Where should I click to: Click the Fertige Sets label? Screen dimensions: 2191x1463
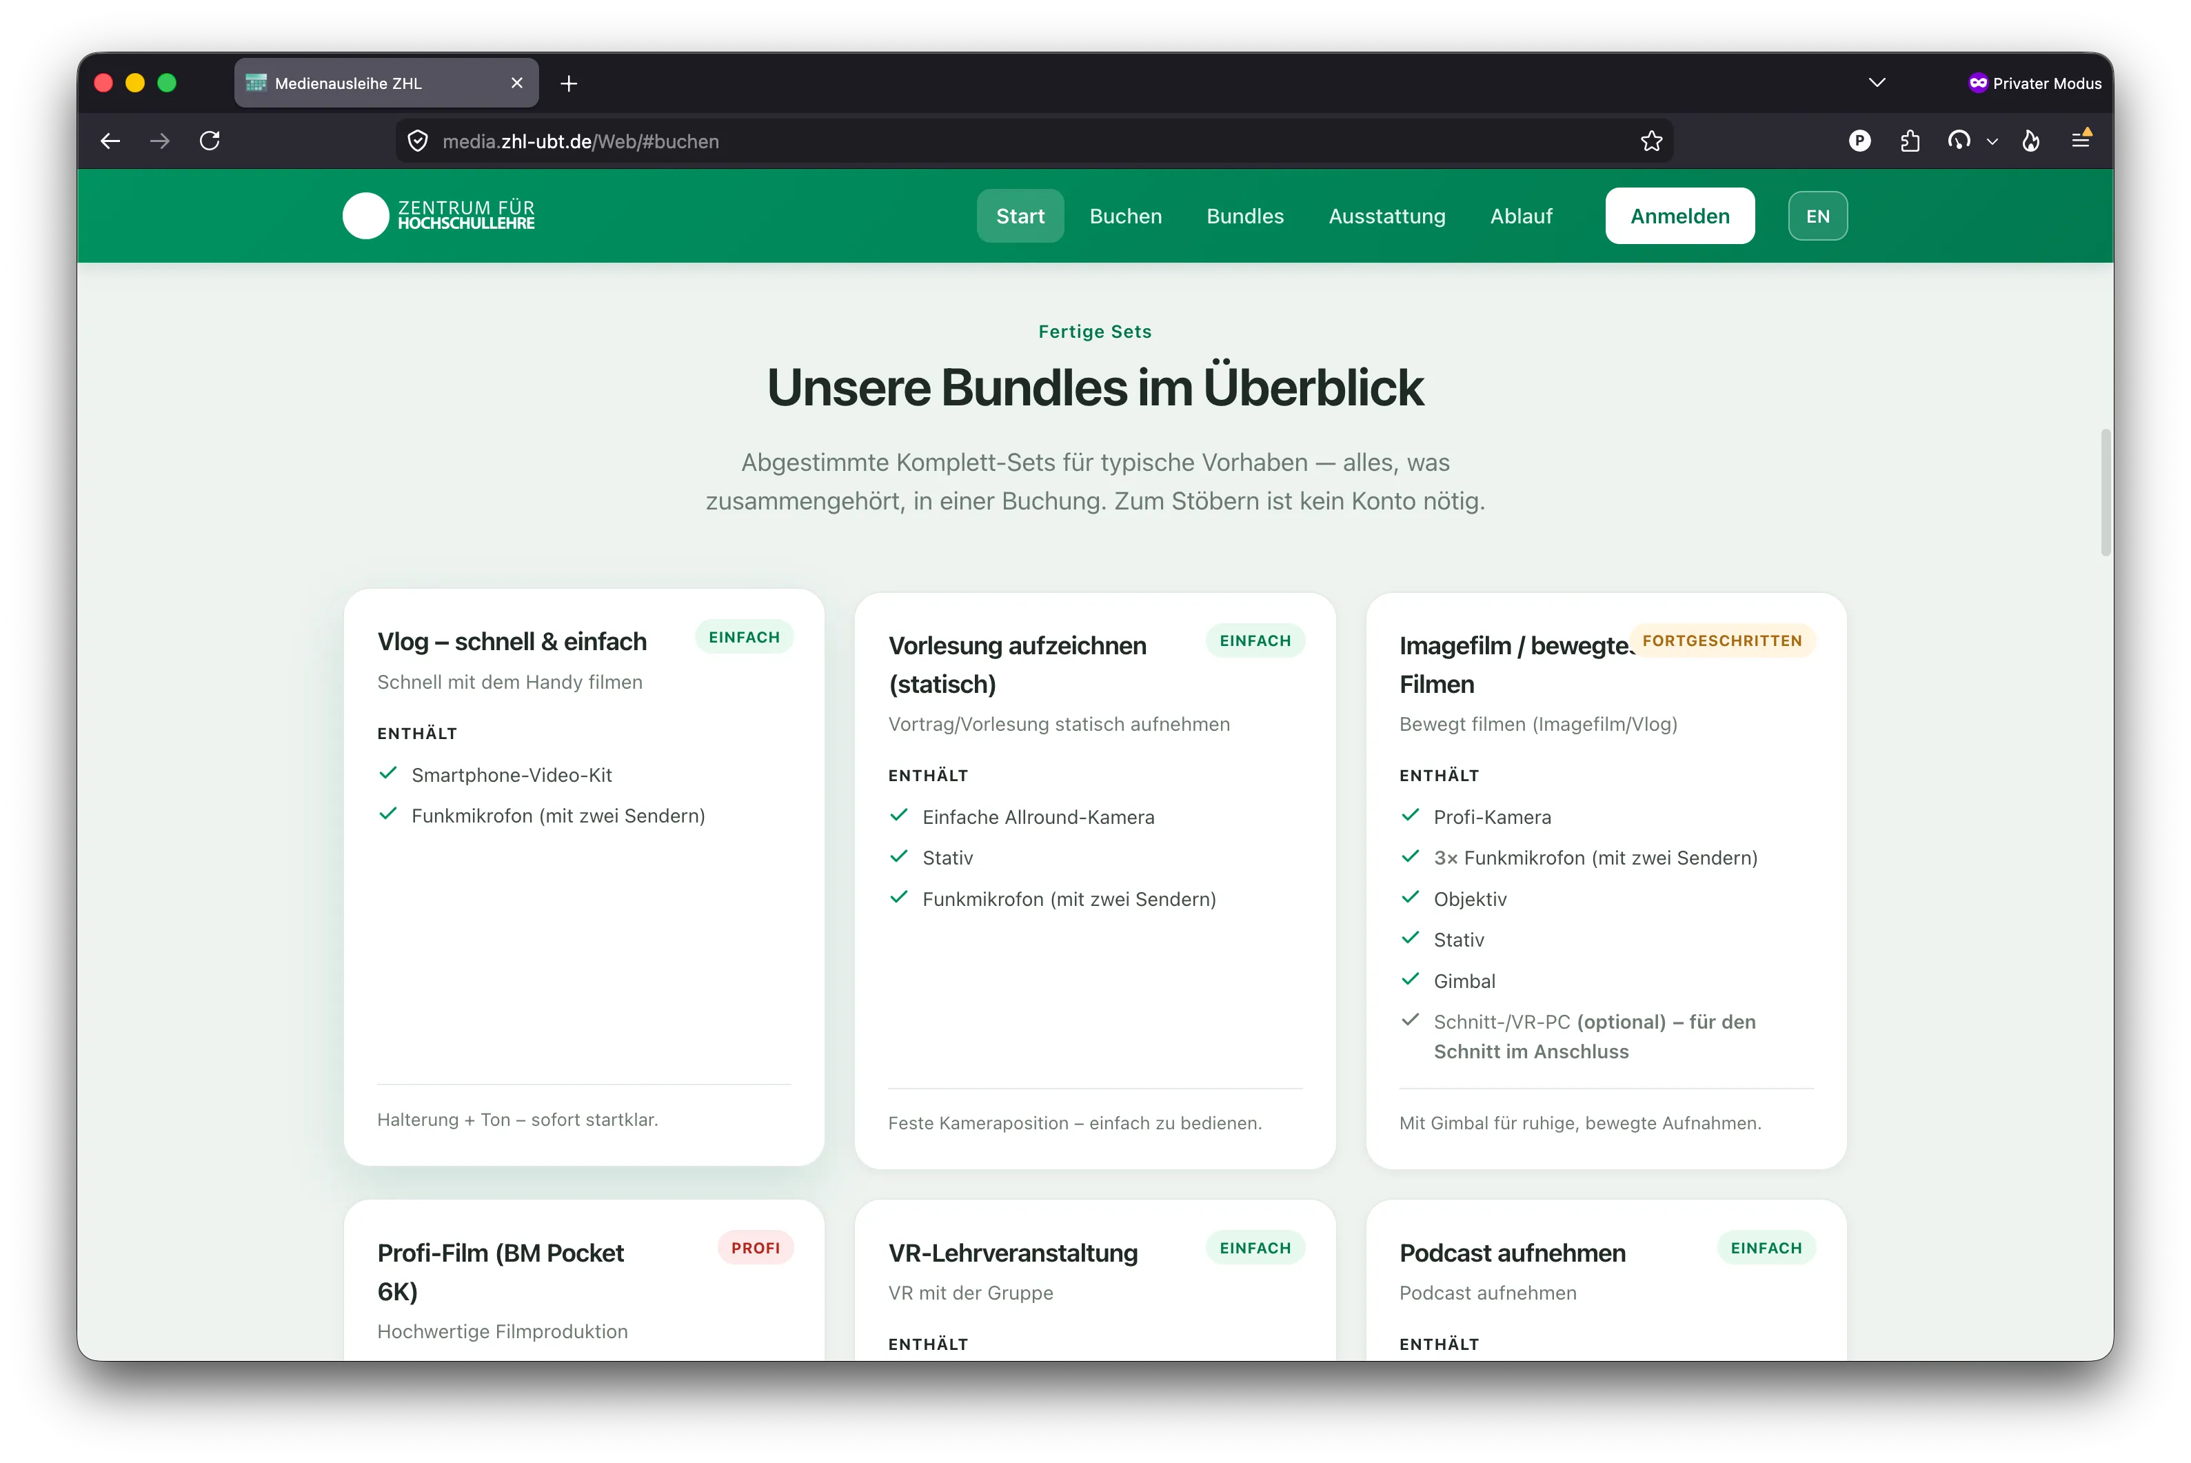(x=1095, y=331)
